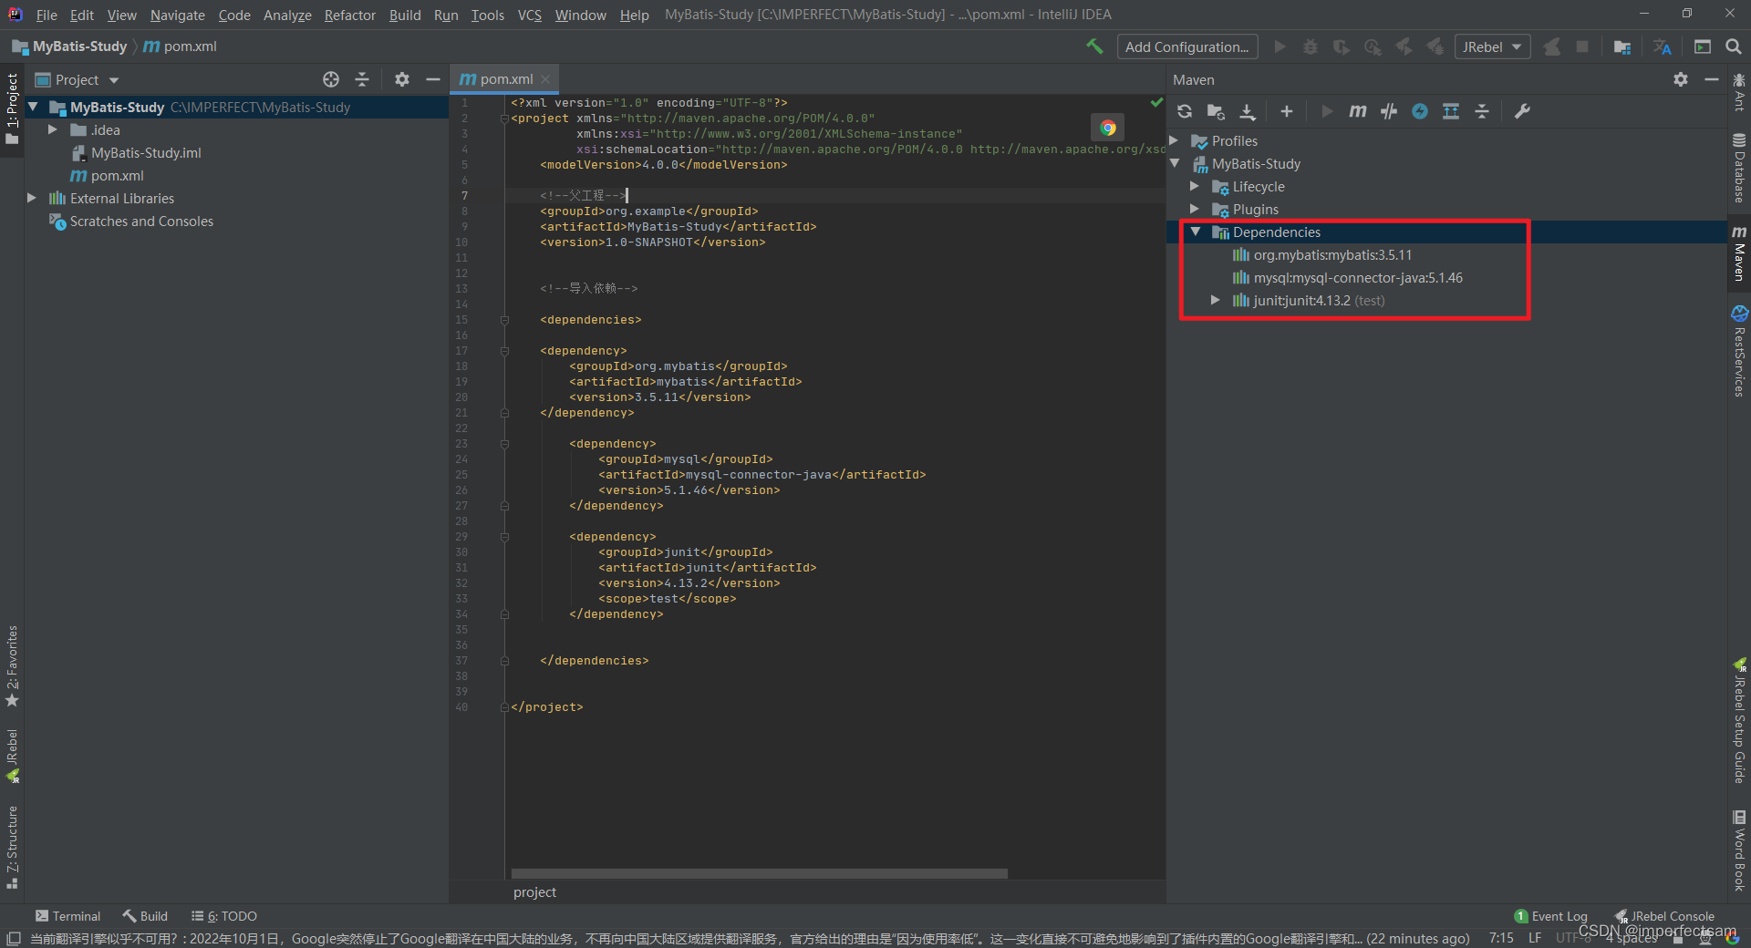Toggle RestServices side panel tab
The width and height of the screenshot is (1751, 948).
[x=1739, y=352]
